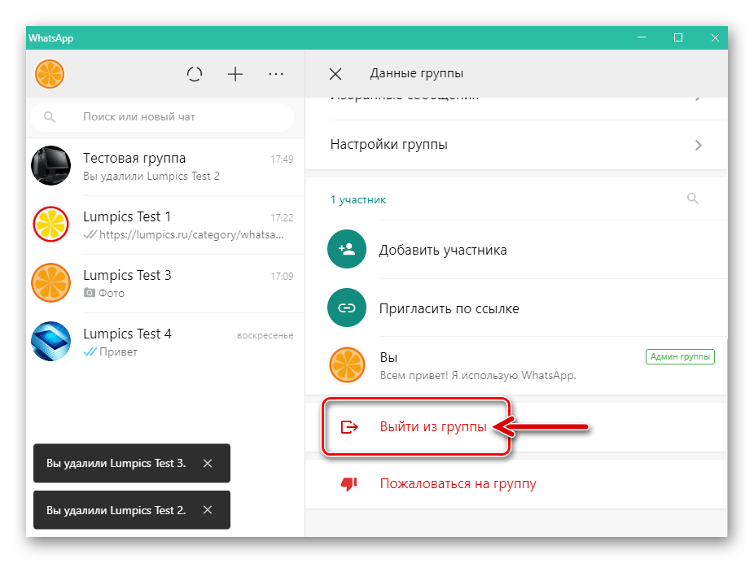This screenshot has height=563, width=754.
Task: Minimize the WhatsApp window
Action: point(642,37)
